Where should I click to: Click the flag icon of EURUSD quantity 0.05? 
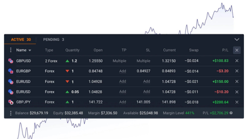coord(11,92)
